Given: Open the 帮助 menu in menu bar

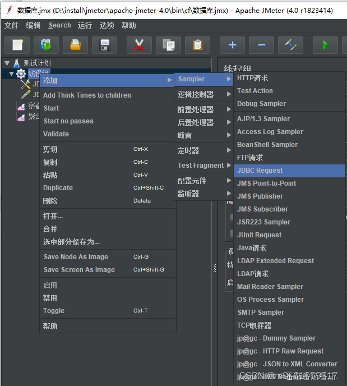Looking at the screenshot, I should [128, 25].
